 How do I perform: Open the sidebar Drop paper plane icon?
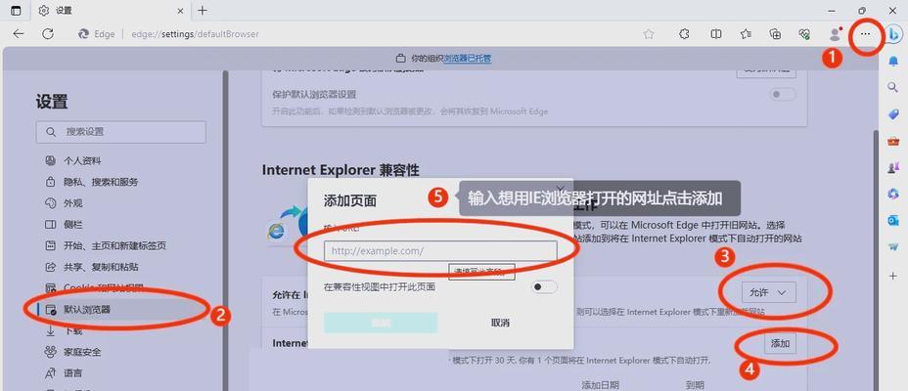[893, 247]
